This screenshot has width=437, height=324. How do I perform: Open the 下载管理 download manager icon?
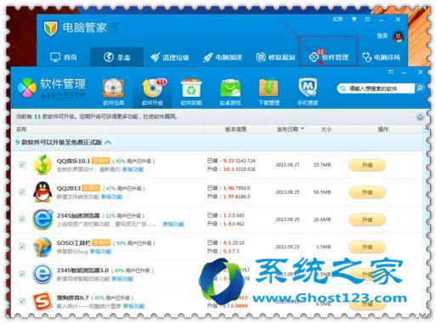[x=269, y=92]
